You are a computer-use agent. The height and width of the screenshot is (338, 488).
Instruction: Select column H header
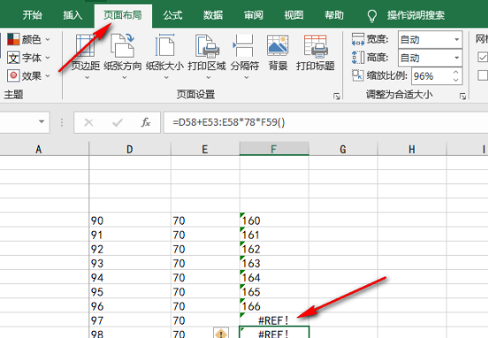click(412, 149)
